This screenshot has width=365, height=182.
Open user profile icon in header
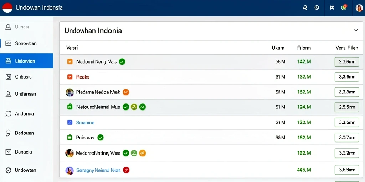click(305, 8)
